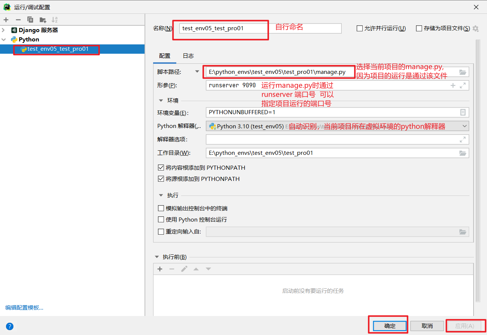The width and height of the screenshot is (487, 335).
Task: Open gear settings for store-as-project-file
Action: 475,28
